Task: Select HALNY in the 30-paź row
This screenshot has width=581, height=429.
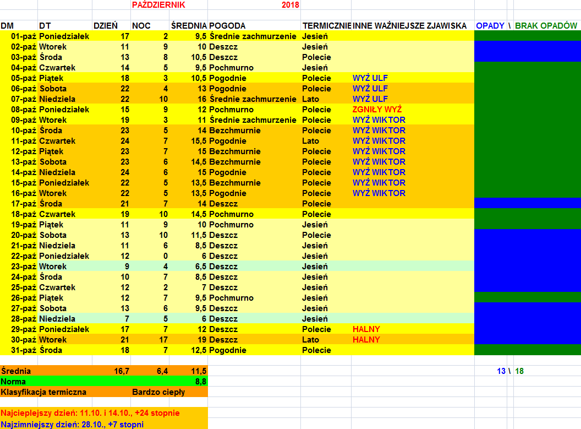Action: click(366, 340)
